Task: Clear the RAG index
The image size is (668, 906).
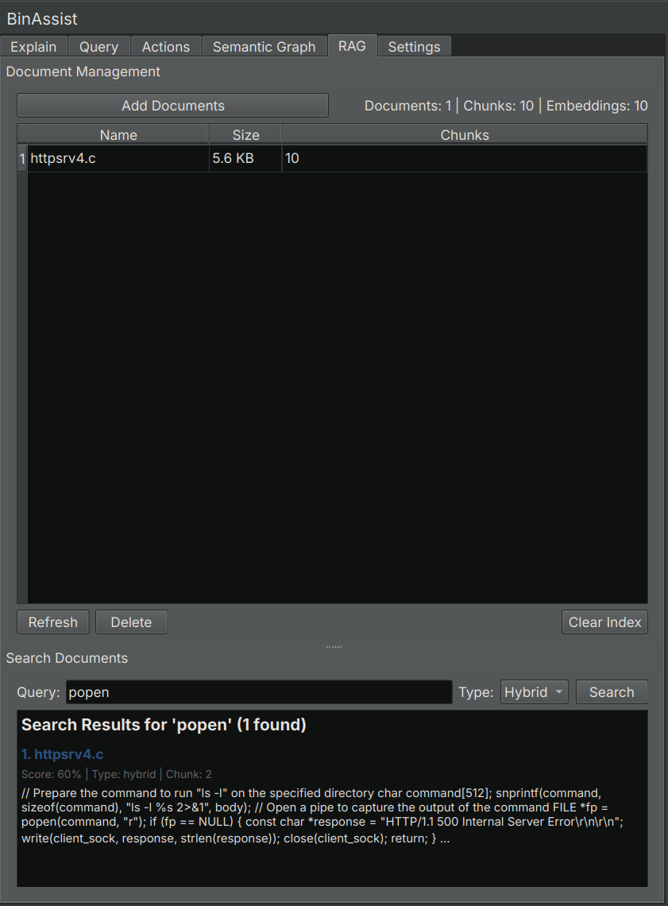Action: (x=604, y=621)
